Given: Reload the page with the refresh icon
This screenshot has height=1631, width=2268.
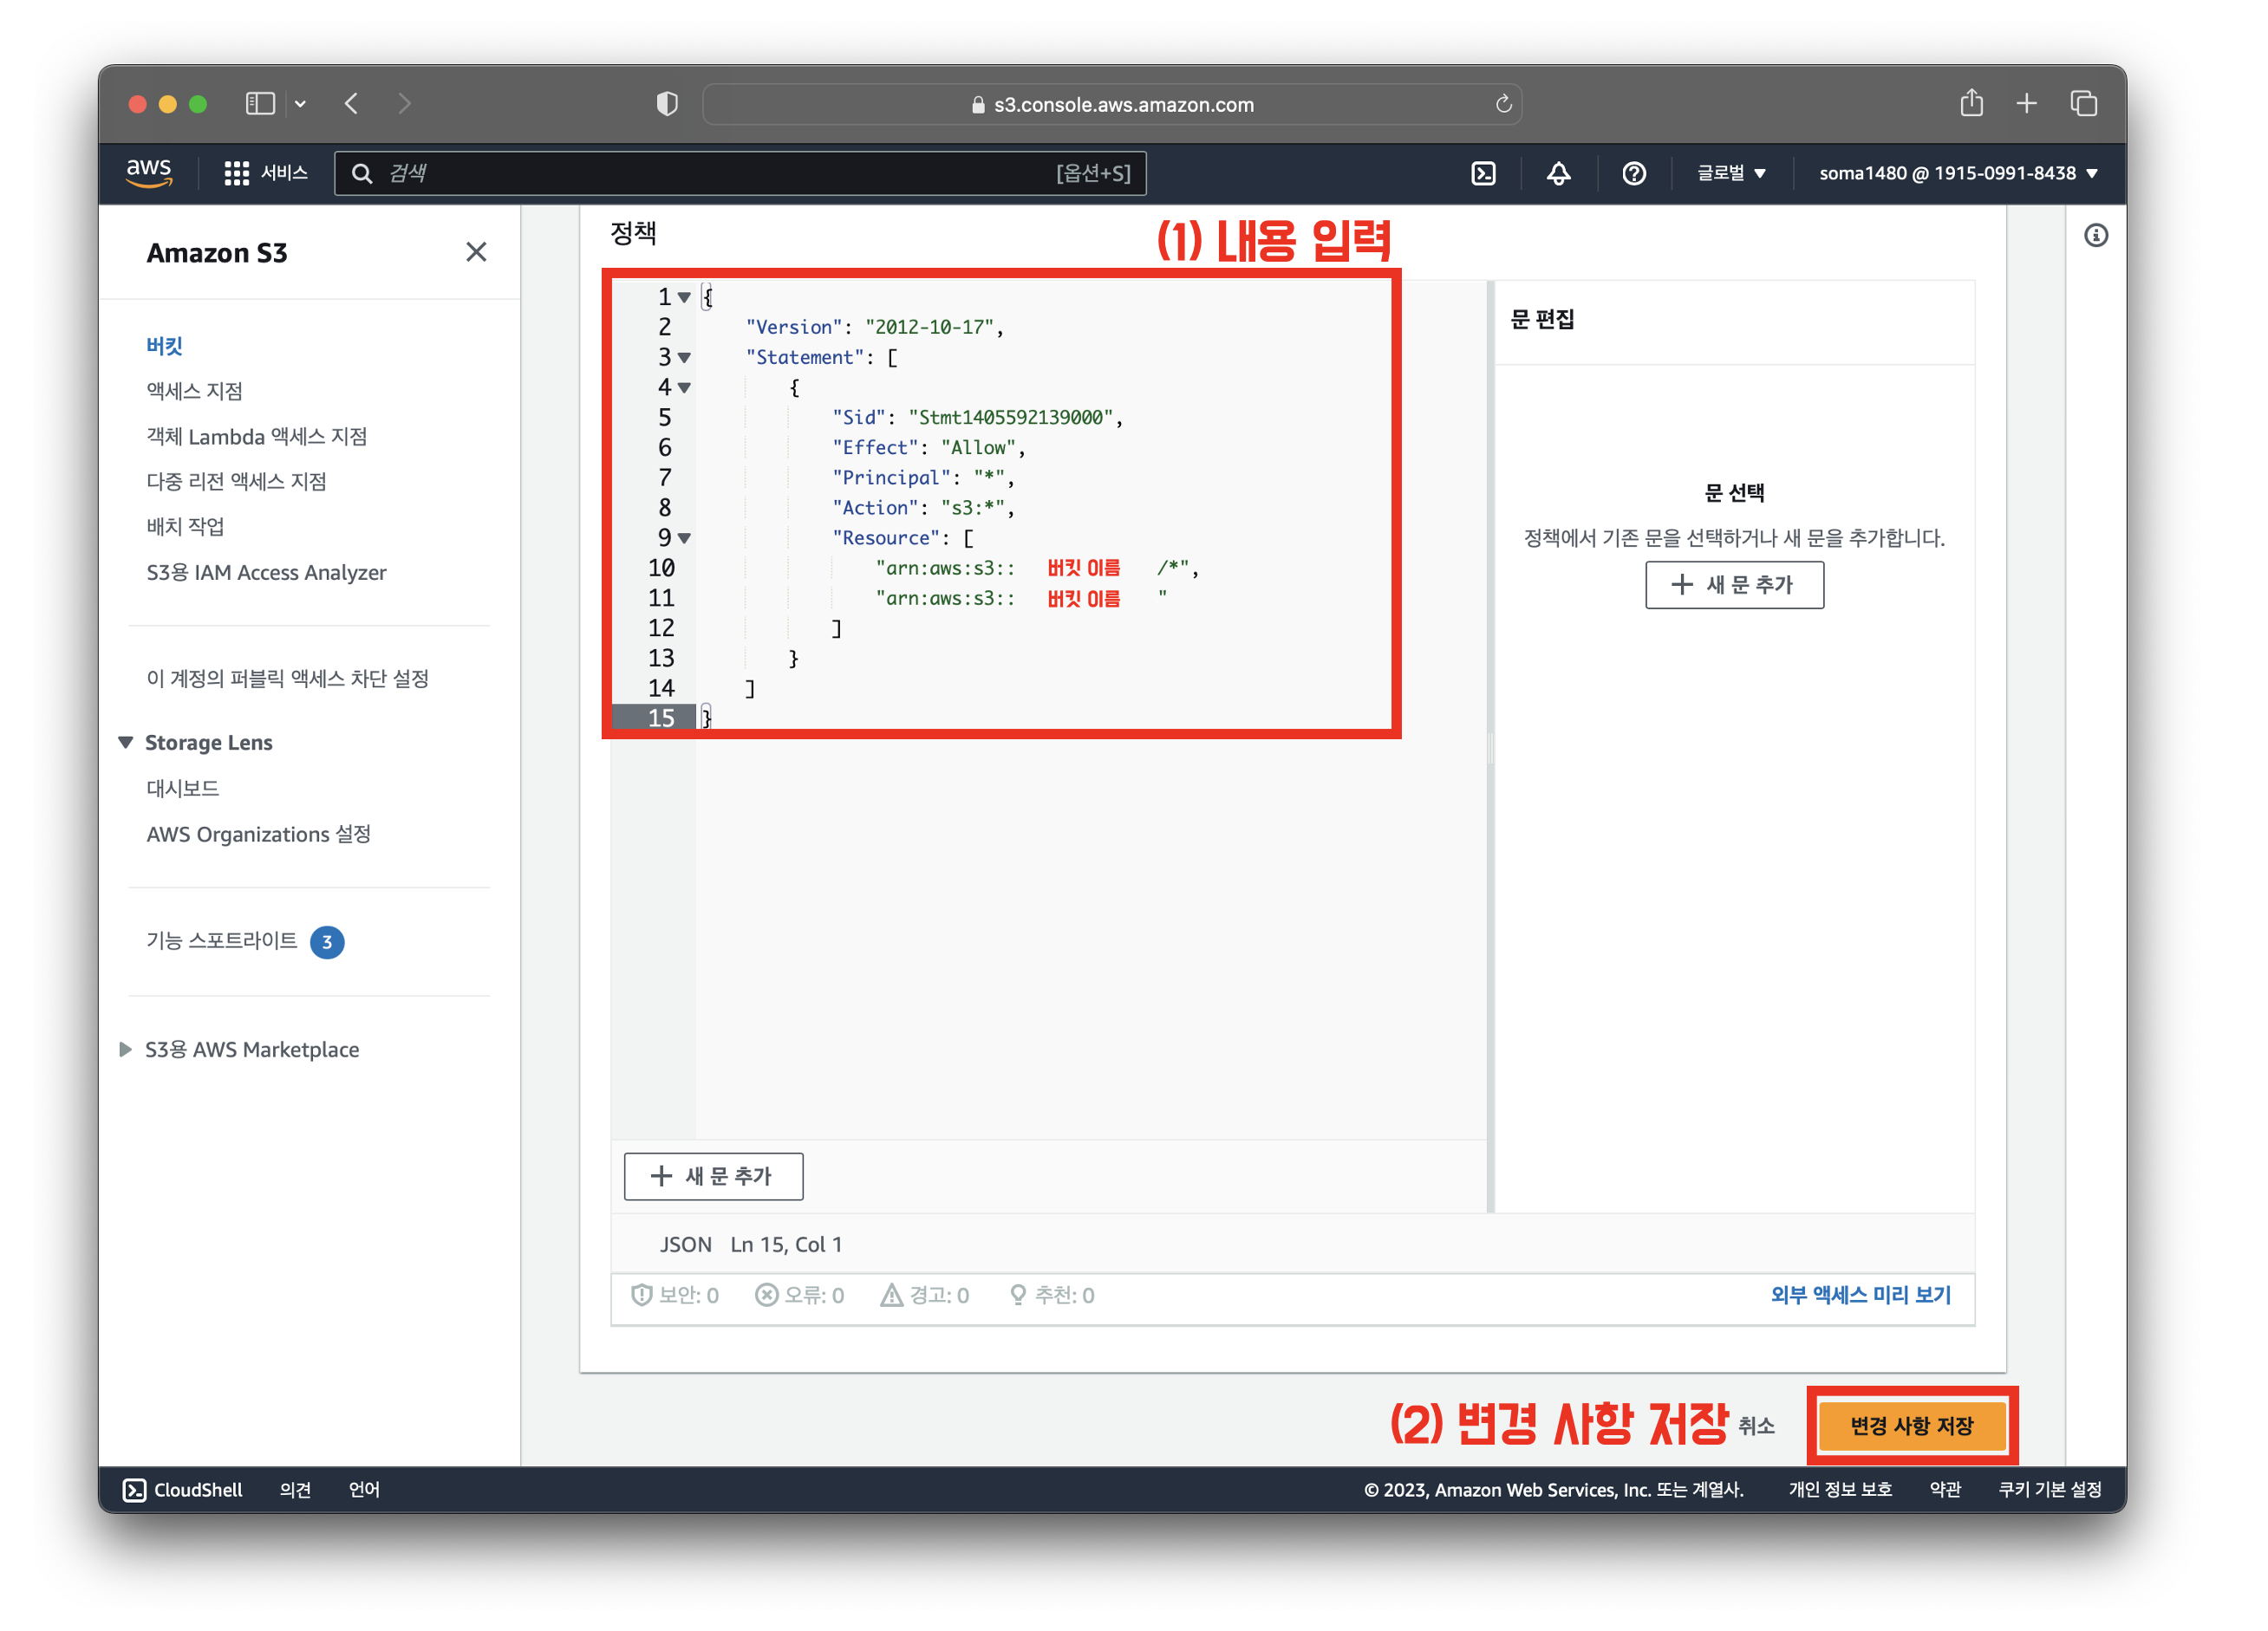Looking at the screenshot, I should pyautogui.click(x=1503, y=104).
